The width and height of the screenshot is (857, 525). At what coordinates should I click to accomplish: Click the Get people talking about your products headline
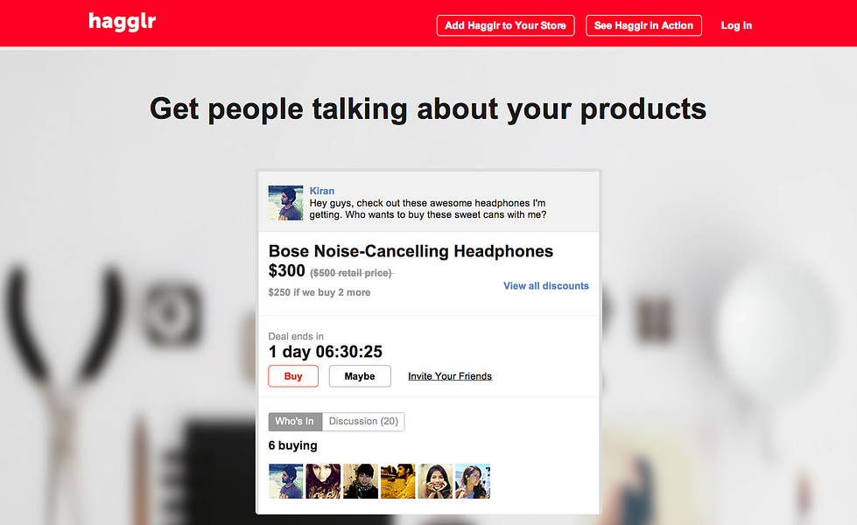pos(428,108)
